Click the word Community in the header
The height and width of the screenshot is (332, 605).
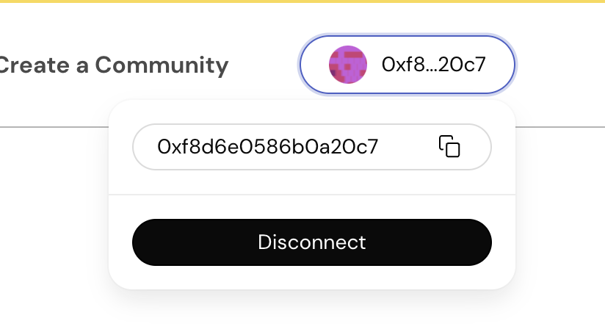[162, 65]
